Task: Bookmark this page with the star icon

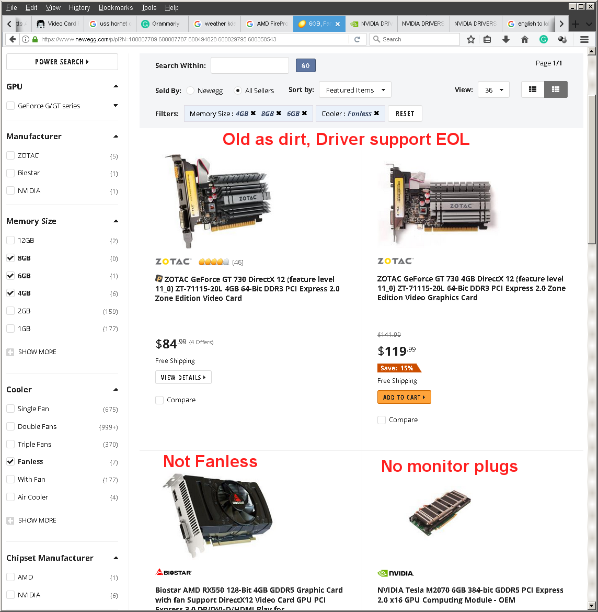Action: pyautogui.click(x=471, y=39)
